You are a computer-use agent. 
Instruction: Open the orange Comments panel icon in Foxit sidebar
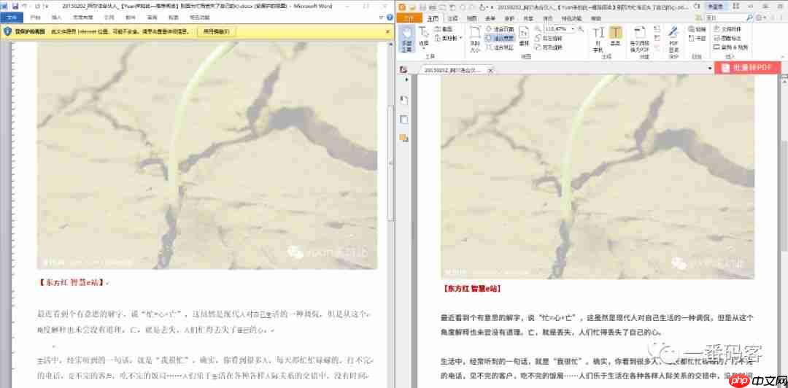(x=403, y=138)
